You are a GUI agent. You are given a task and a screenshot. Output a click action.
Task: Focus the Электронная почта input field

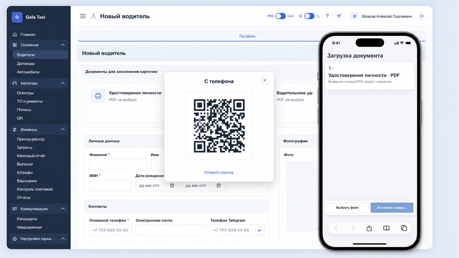(x=171, y=230)
